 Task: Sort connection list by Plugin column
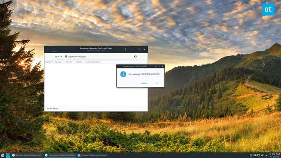(x=79, y=62)
